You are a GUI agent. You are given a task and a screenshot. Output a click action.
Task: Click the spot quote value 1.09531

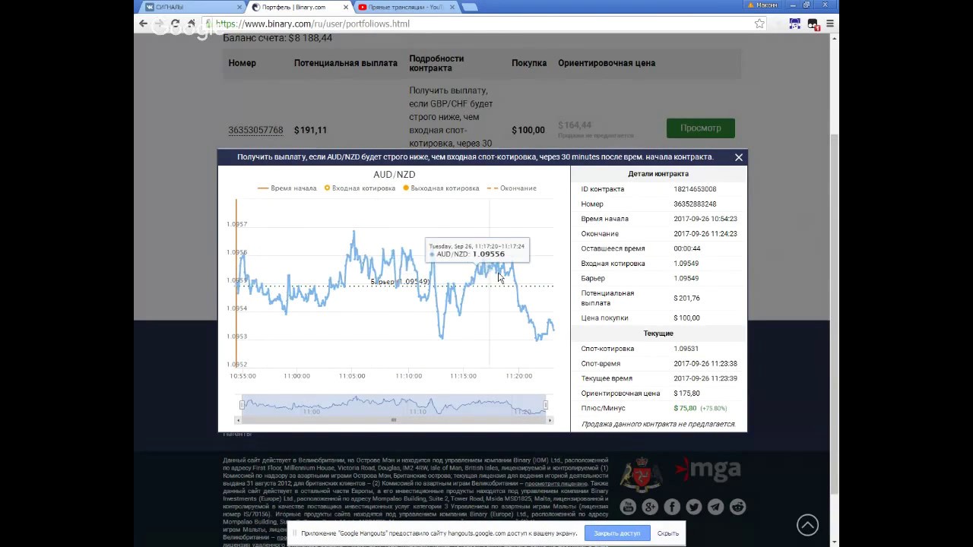pos(686,349)
